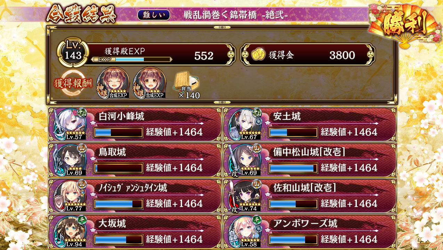This screenshot has width=443, height=250.
Task: Click the アンボワーズ城 character portrait
Action: pyautogui.click(x=245, y=232)
